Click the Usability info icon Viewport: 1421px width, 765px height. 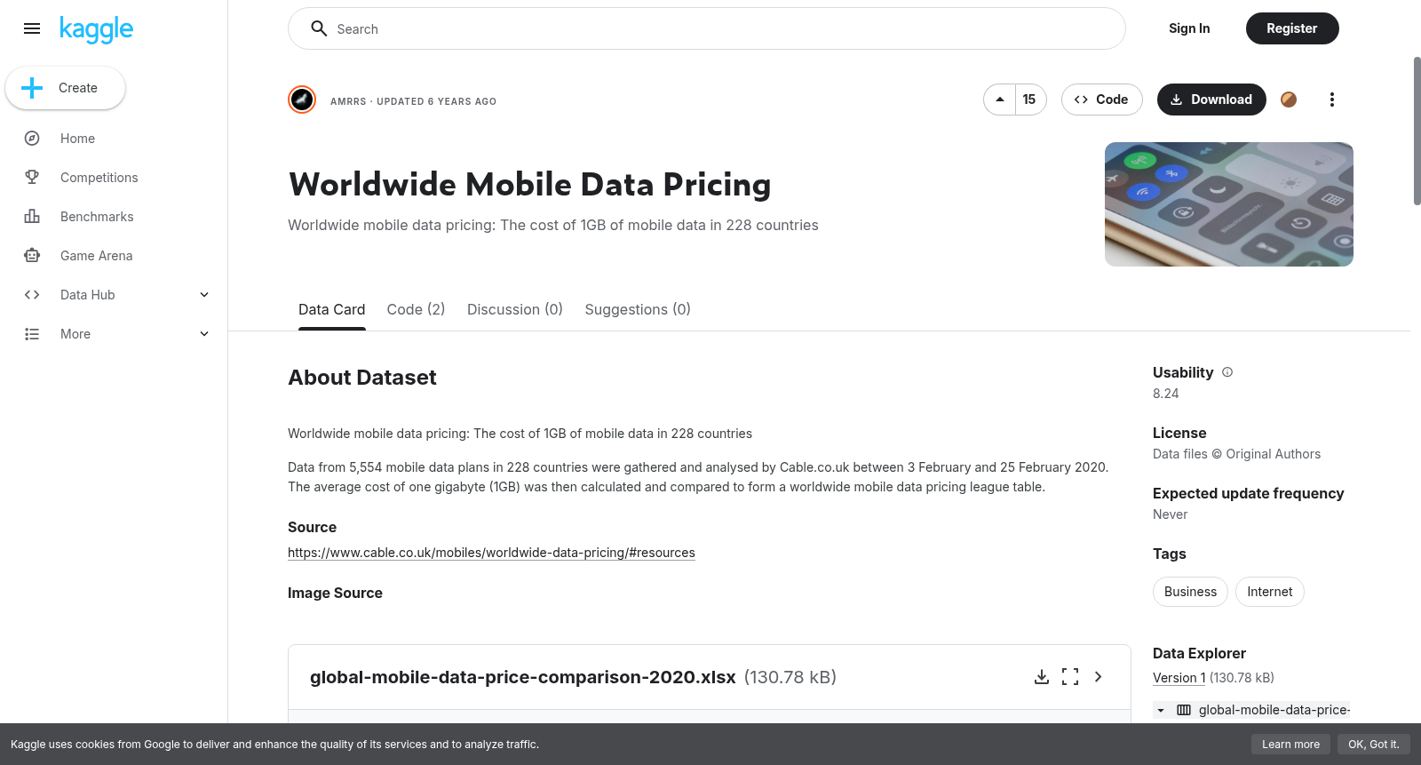point(1227,372)
